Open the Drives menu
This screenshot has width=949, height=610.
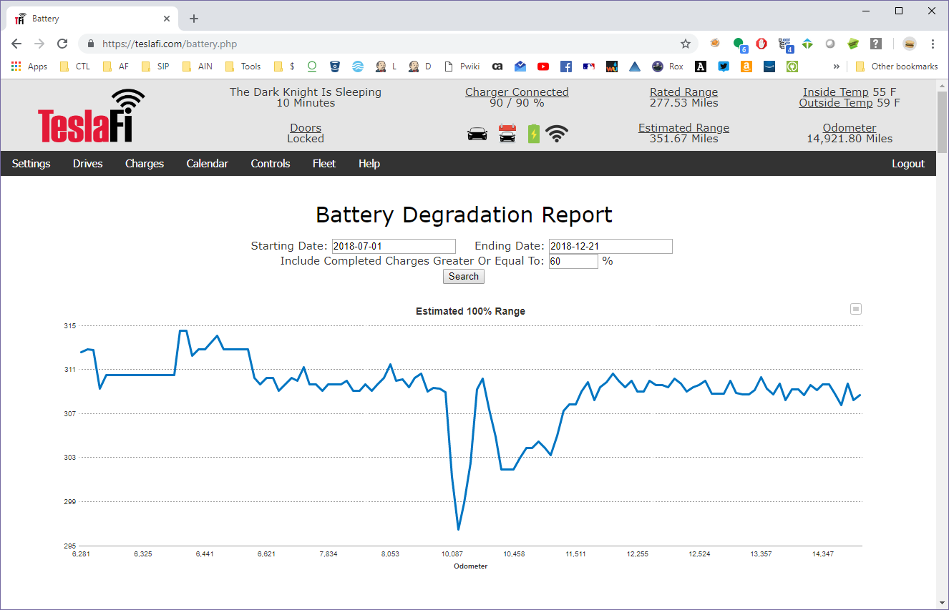[88, 164]
